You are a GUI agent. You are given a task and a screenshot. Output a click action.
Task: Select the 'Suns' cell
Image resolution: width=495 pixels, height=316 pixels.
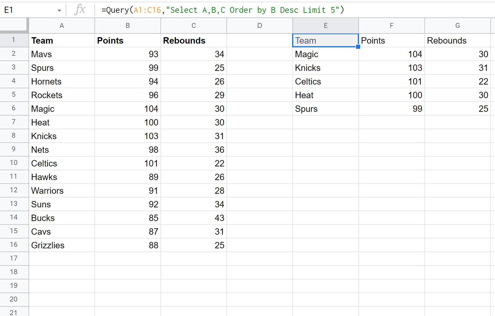click(62, 204)
